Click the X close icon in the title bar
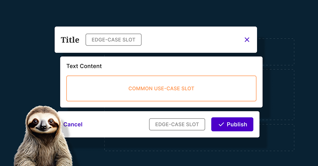The width and height of the screenshot is (318, 166). (247, 40)
